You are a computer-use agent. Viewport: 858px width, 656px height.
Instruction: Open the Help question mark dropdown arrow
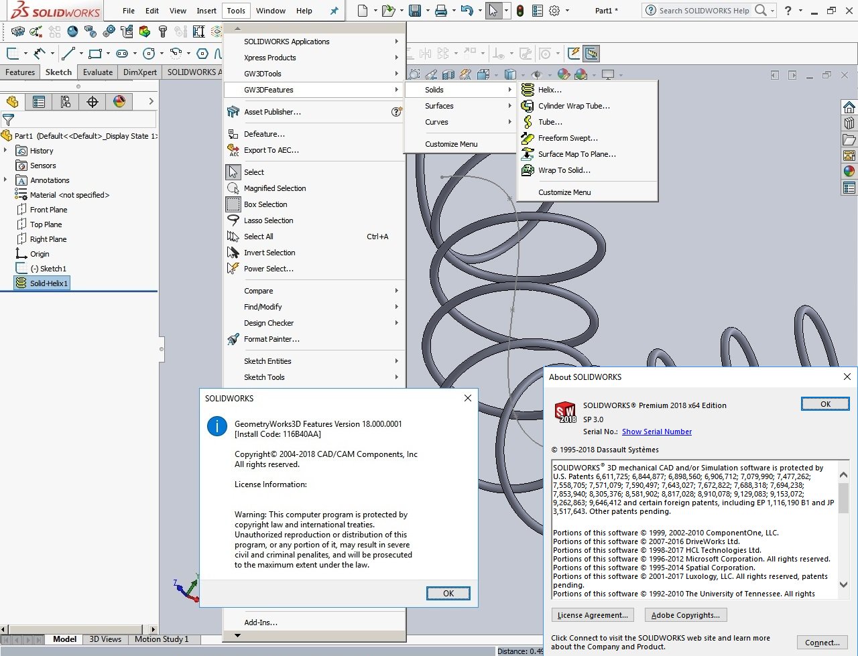[x=802, y=11]
